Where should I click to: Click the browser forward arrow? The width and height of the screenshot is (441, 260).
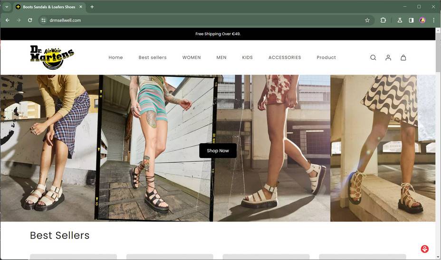pos(19,20)
